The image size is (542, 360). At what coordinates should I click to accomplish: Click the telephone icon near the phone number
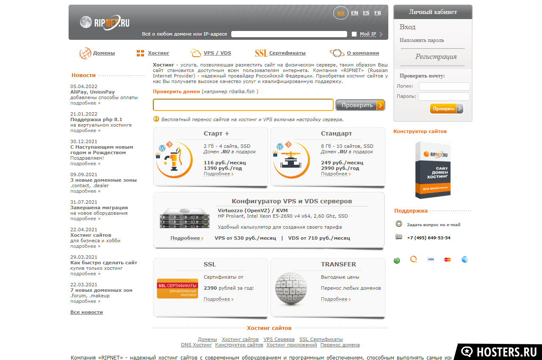click(x=399, y=237)
